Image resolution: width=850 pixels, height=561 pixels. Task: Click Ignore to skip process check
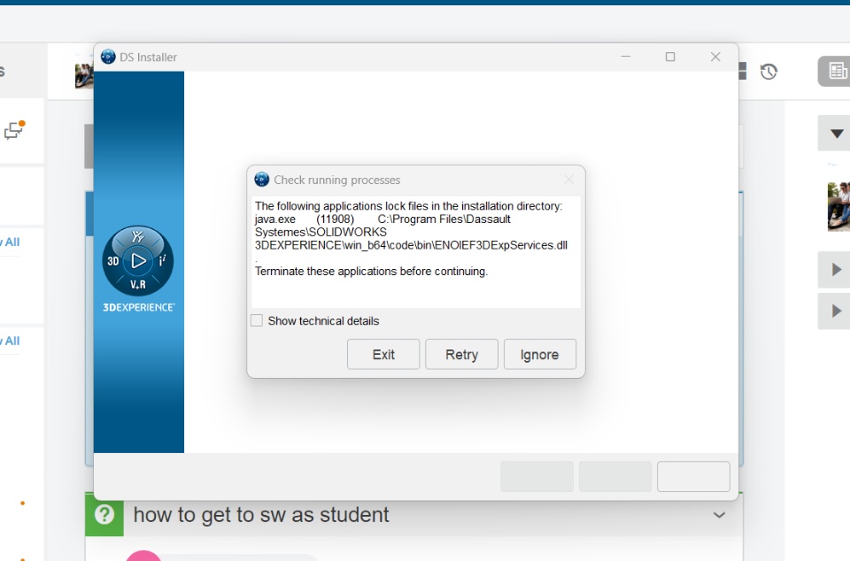click(x=539, y=355)
